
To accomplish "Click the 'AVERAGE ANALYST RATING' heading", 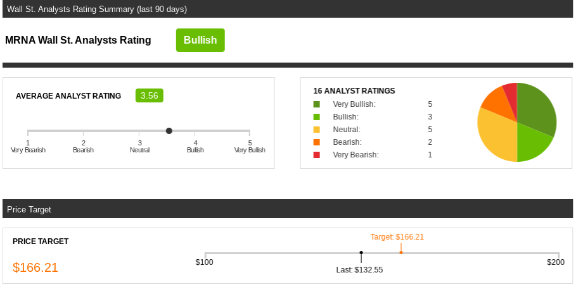I will pyautogui.click(x=68, y=96).
